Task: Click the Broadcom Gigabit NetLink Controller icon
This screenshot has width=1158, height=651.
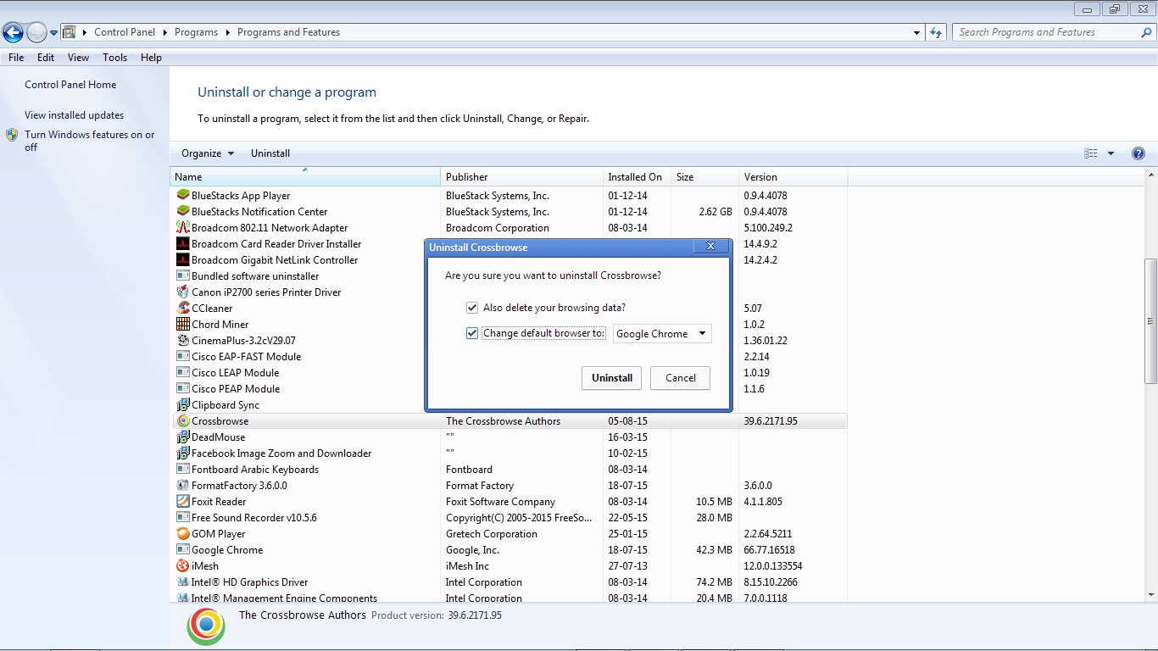Action: (x=183, y=260)
